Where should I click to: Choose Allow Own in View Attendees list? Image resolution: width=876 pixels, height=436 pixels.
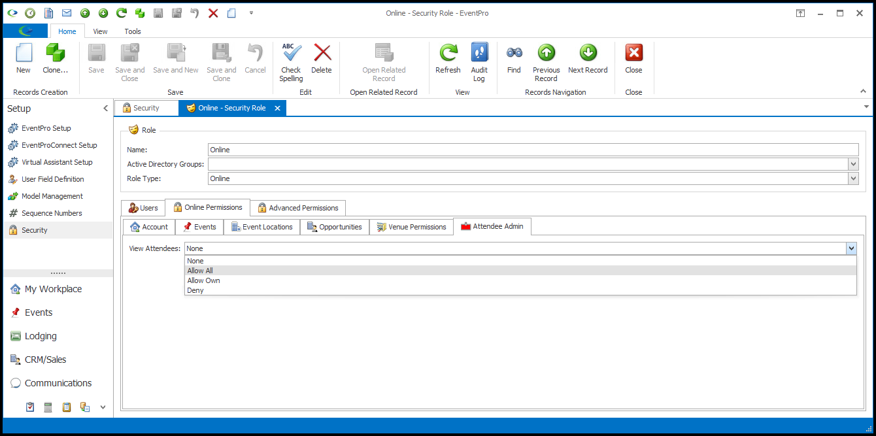520,280
